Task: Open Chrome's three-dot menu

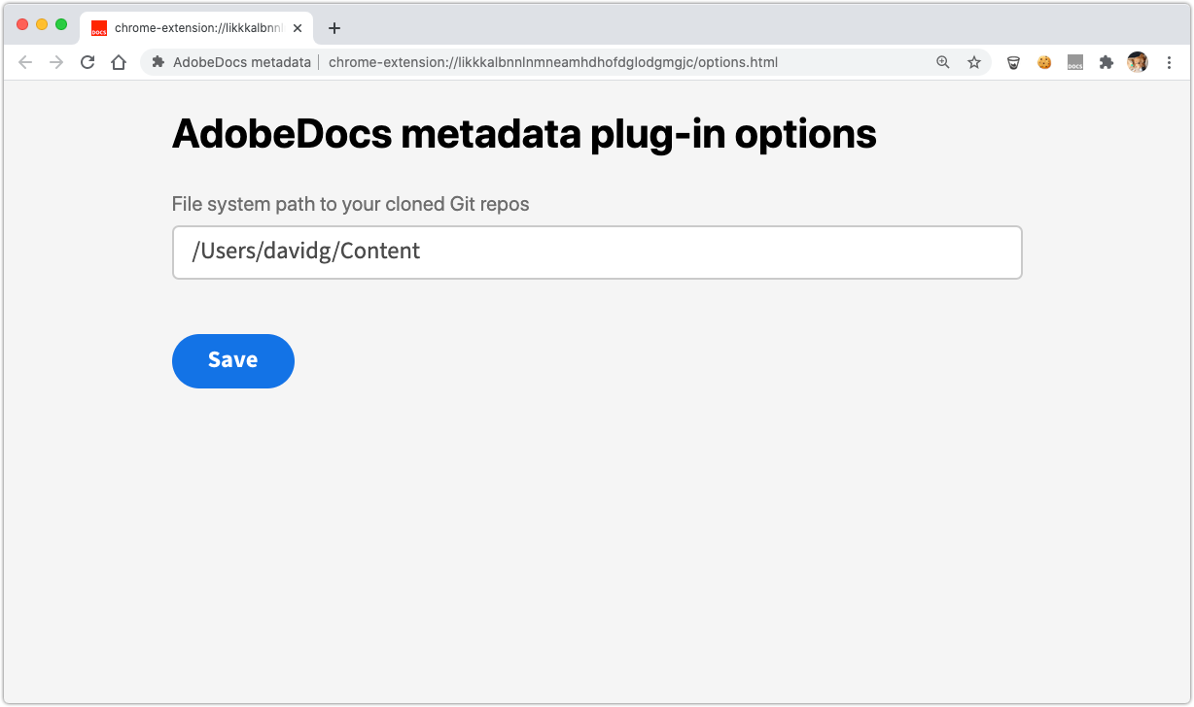Action: (1168, 62)
